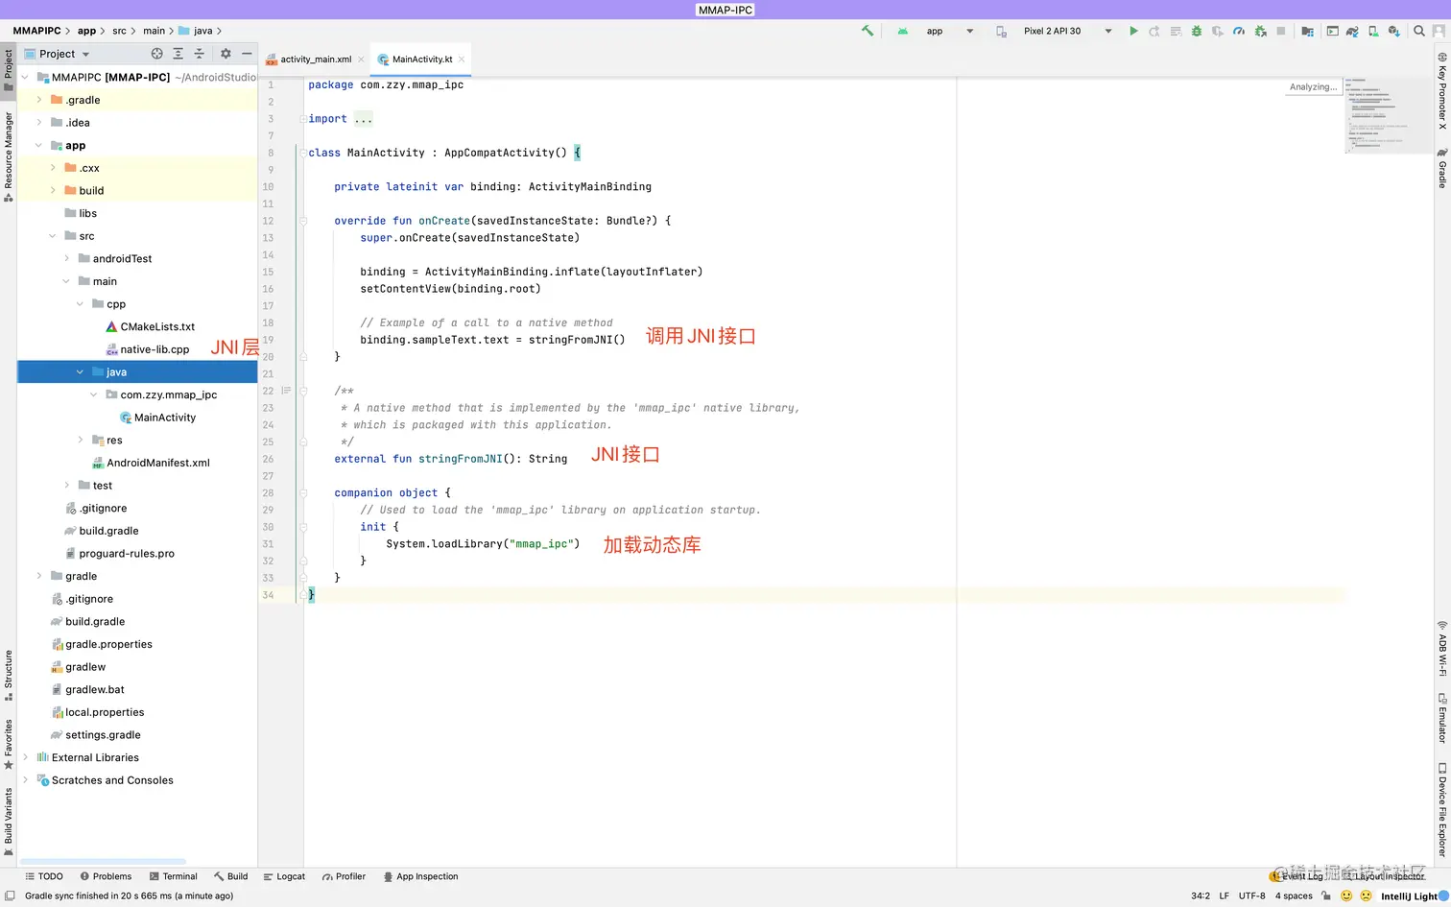Toggle the Build Variants side tab
The width and height of the screenshot is (1451, 907).
click(9, 822)
